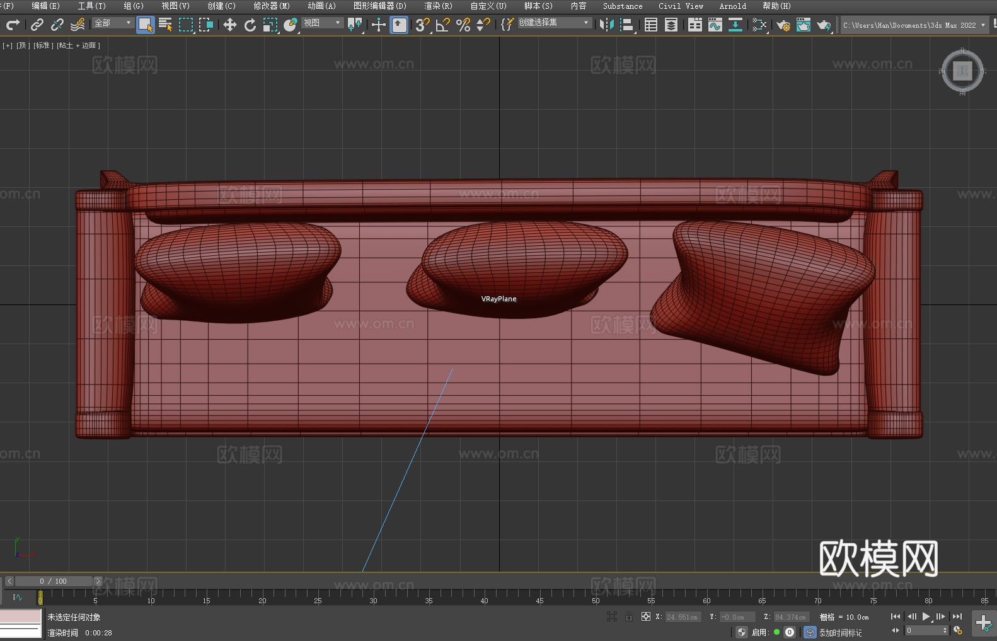Open the Rendered Frame Window
This screenshot has width=997, height=641.
(804, 25)
